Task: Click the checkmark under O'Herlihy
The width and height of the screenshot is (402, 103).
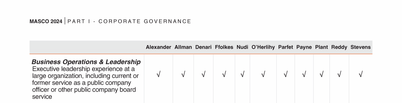Action: [x=263, y=74]
